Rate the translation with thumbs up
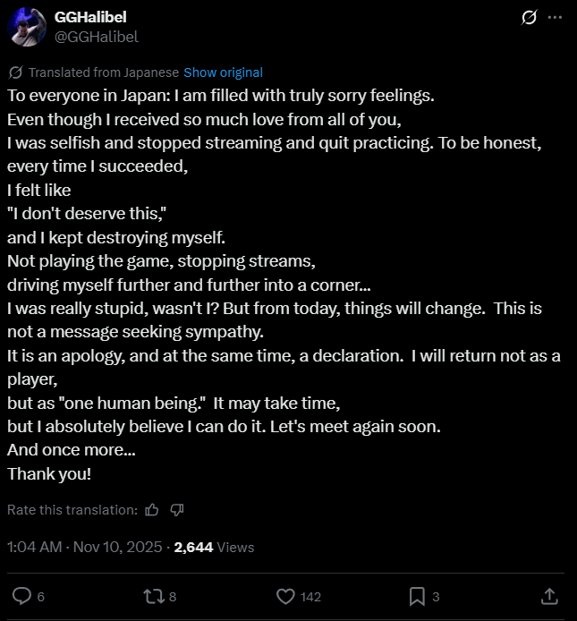Screen dimensions: 577x621 pyautogui.click(x=151, y=509)
